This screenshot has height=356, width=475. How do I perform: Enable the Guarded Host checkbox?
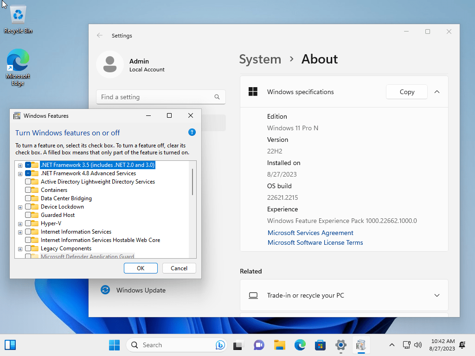(x=28, y=215)
